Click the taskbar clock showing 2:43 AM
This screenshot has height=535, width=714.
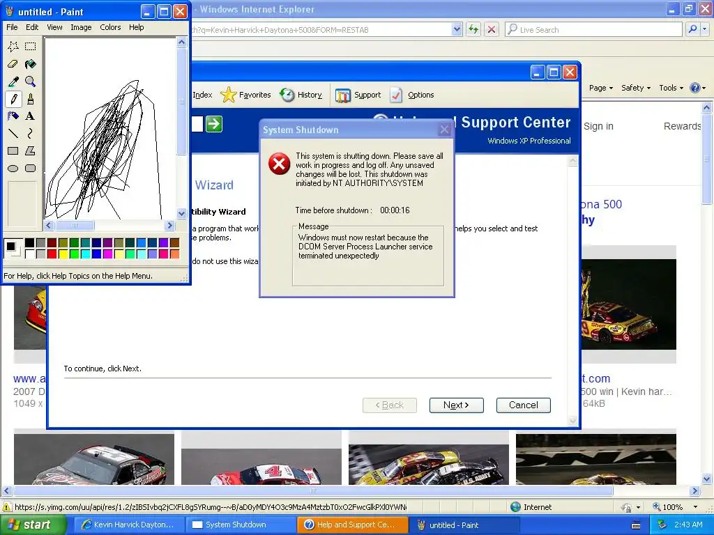(688, 525)
